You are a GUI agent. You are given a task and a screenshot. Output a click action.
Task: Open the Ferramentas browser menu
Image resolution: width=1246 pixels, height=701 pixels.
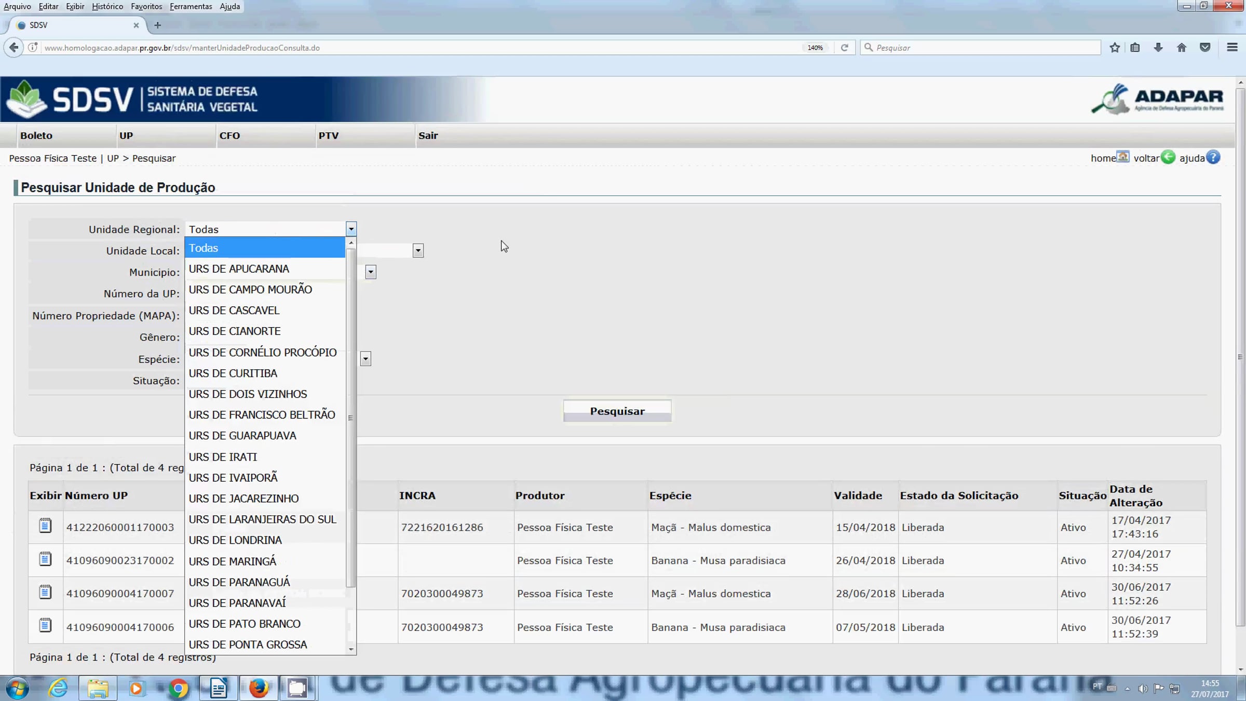click(191, 6)
